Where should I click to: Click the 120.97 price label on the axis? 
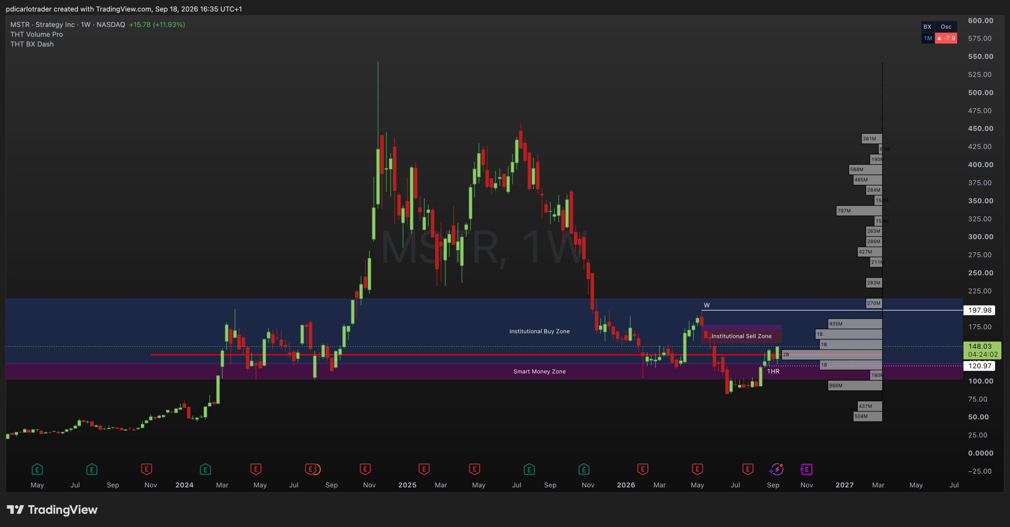click(x=980, y=366)
